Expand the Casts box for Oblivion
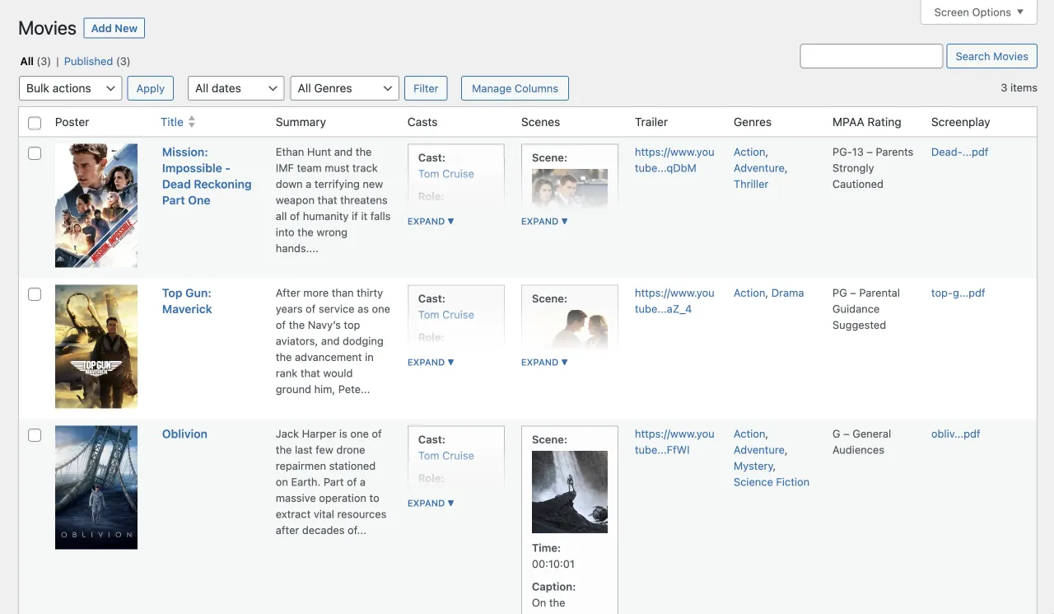The width and height of the screenshot is (1054, 614). pos(431,503)
